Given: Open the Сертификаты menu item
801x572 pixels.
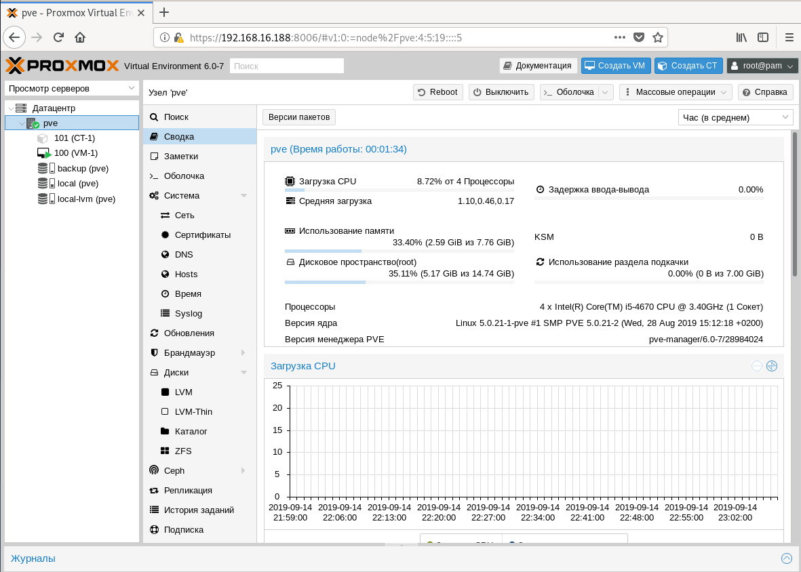Looking at the screenshot, I should (202, 234).
